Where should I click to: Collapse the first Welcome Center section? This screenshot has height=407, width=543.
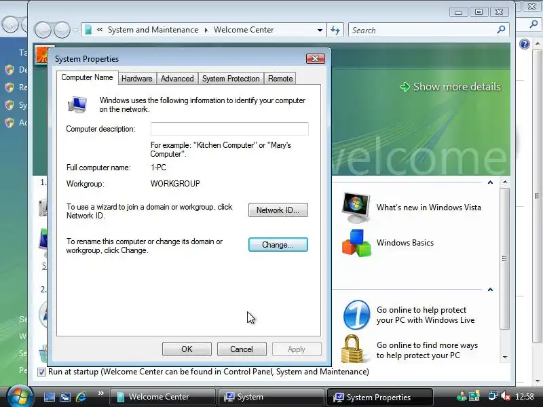tap(490, 182)
